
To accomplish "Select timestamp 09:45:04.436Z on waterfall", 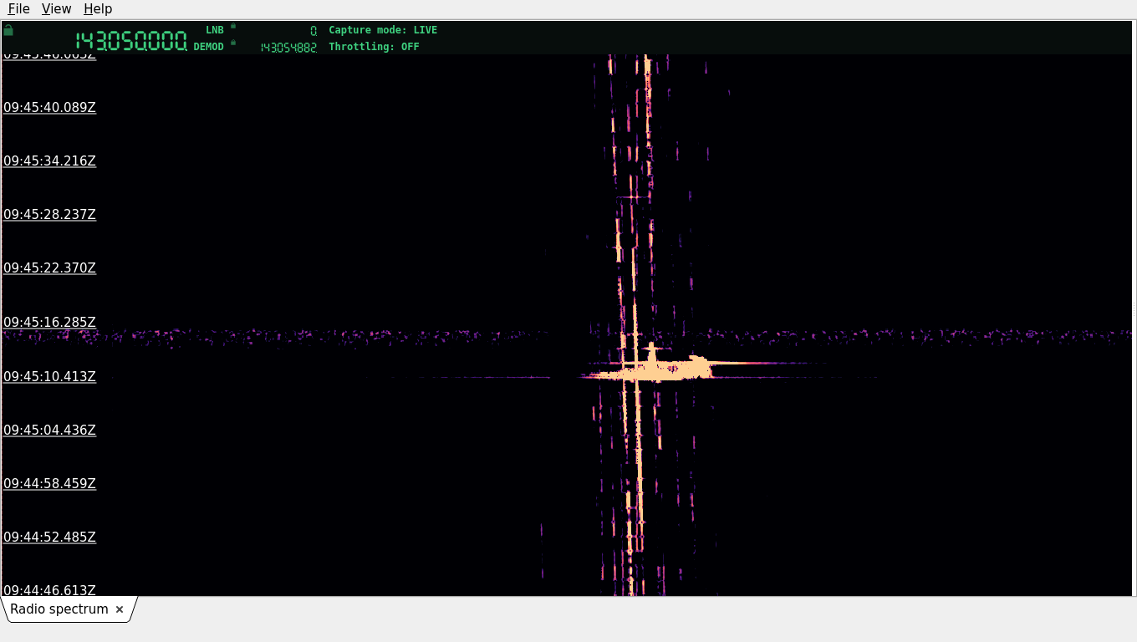I will tap(50, 431).
